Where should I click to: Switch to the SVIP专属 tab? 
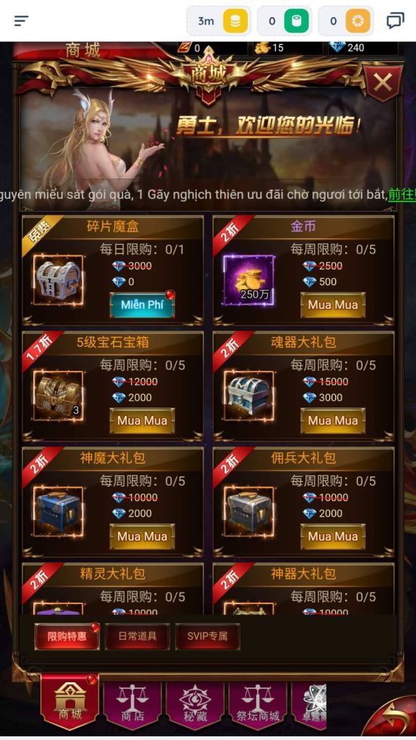(x=207, y=636)
